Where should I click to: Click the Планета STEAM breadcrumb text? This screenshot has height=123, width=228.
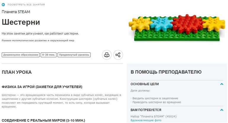16,12
